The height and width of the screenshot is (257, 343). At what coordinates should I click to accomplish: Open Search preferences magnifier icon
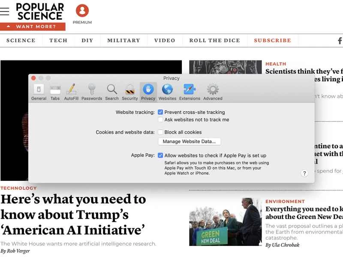point(112,92)
